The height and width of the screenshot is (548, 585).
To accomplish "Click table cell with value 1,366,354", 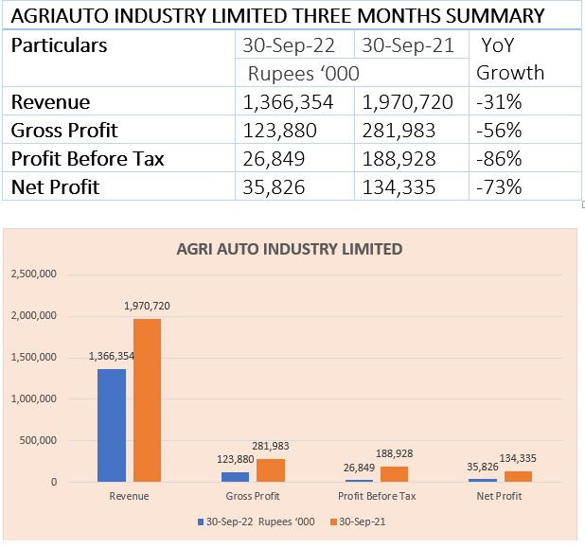I will (x=294, y=101).
